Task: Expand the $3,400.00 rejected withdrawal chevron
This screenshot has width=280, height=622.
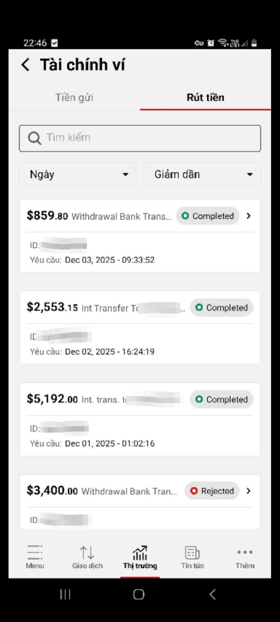Action: pyautogui.click(x=249, y=491)
